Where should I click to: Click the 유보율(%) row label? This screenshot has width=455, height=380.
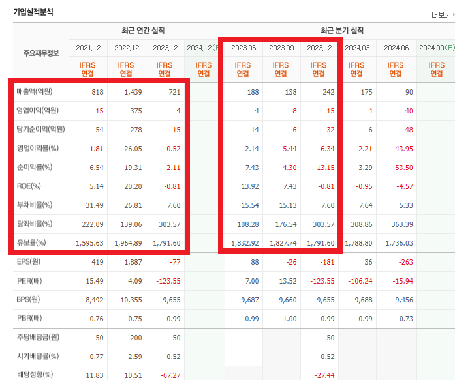coord(31,242)
